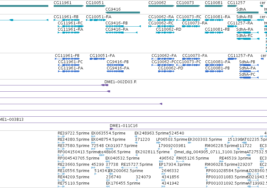Click EST RM06228.5prime
The image size is (267, 188).
point(221,146)
